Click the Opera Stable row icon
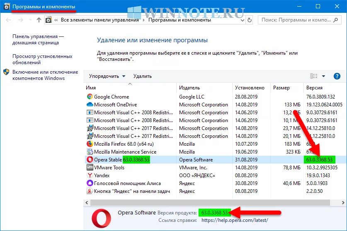Viewport: 347px width, 231px height. [90, 160]
